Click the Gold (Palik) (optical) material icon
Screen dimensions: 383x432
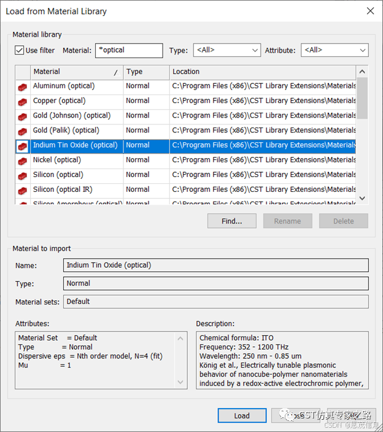pos(22,131)
